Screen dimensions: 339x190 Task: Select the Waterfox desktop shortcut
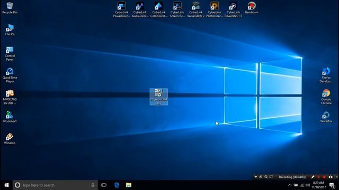(x=326, y=117)
